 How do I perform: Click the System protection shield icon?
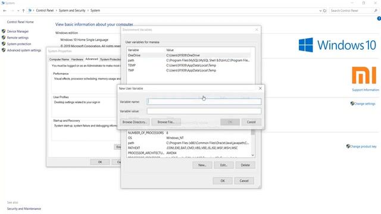point(4,44)
